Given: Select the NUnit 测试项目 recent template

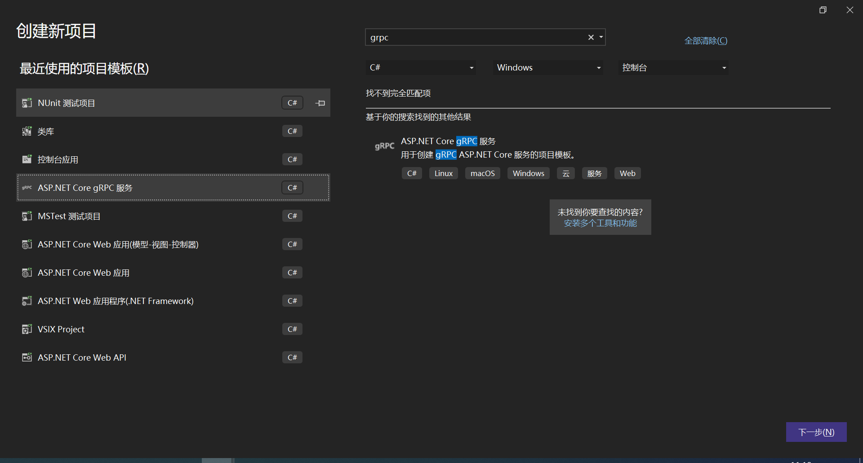Looking at the screenshot, I should click(173, 103).
